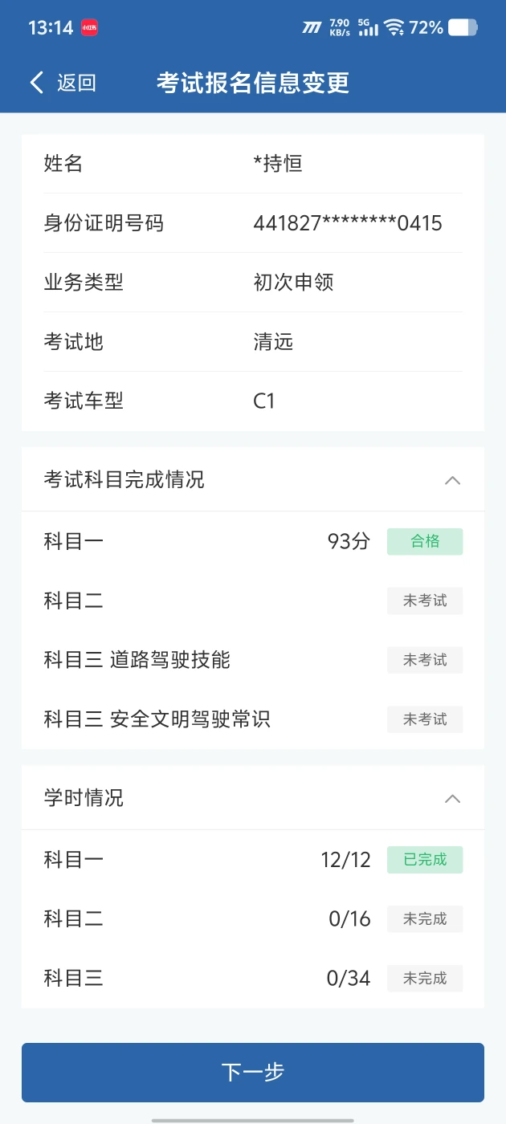This screenshot has height=1124, width=506.
Task: Tap the 返回 back link
Action: pyautogui.click(x=76, y=83)
